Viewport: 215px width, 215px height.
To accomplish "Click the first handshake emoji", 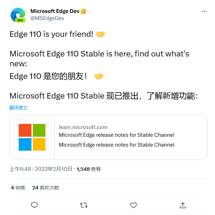I will [x=100, y=34].
